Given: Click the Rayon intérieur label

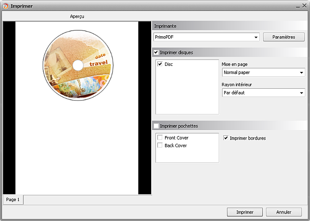Looking at the screenshot, I should pyautogui.click(x=237, y=84).
